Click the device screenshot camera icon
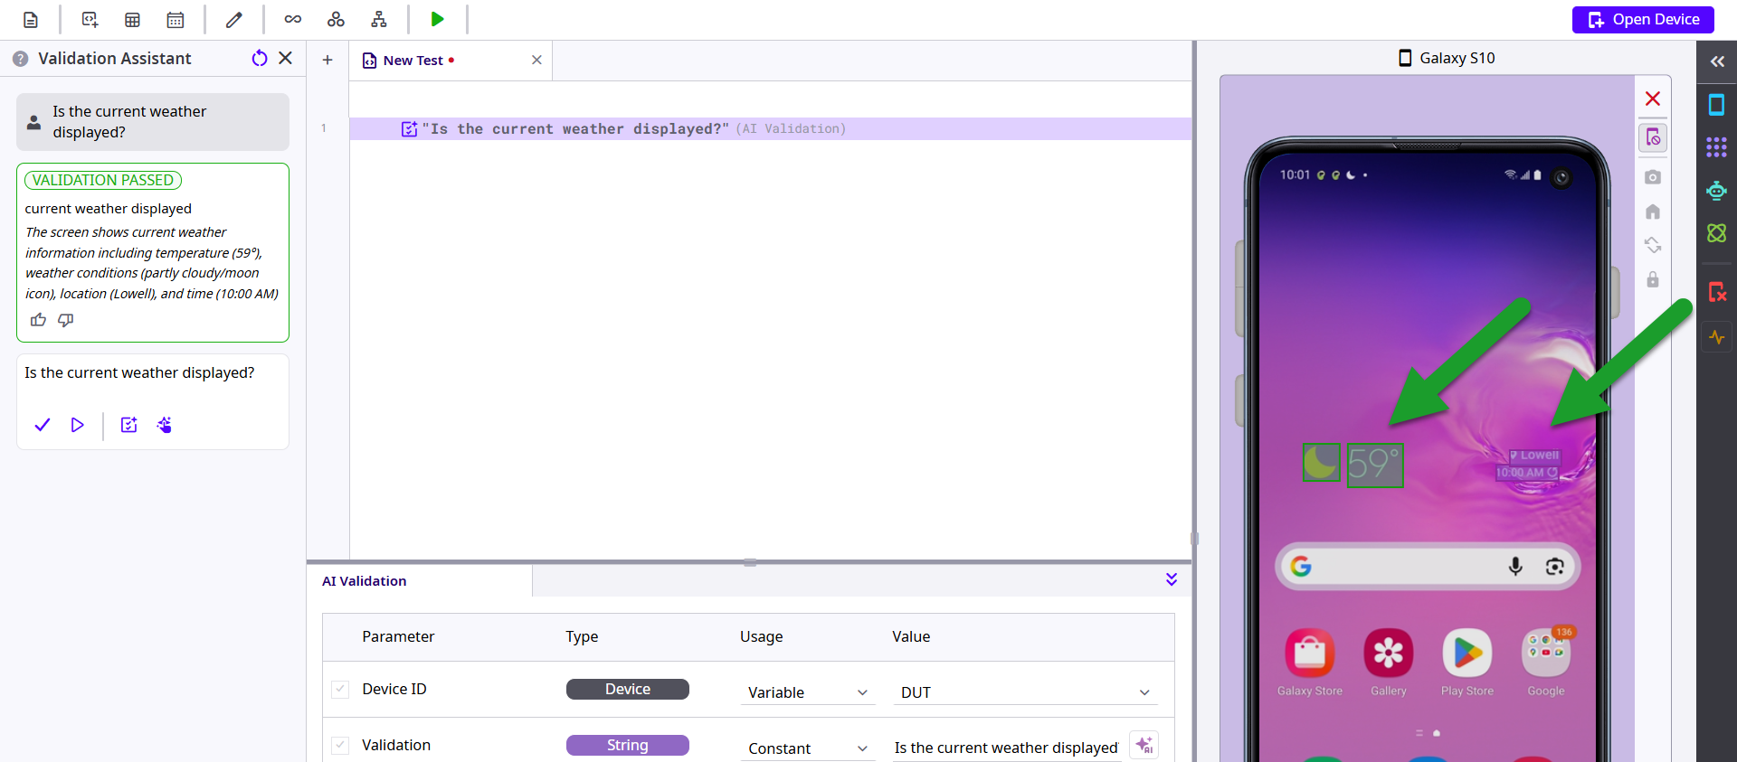The image size is (1737, 762). click(1653, 177)
